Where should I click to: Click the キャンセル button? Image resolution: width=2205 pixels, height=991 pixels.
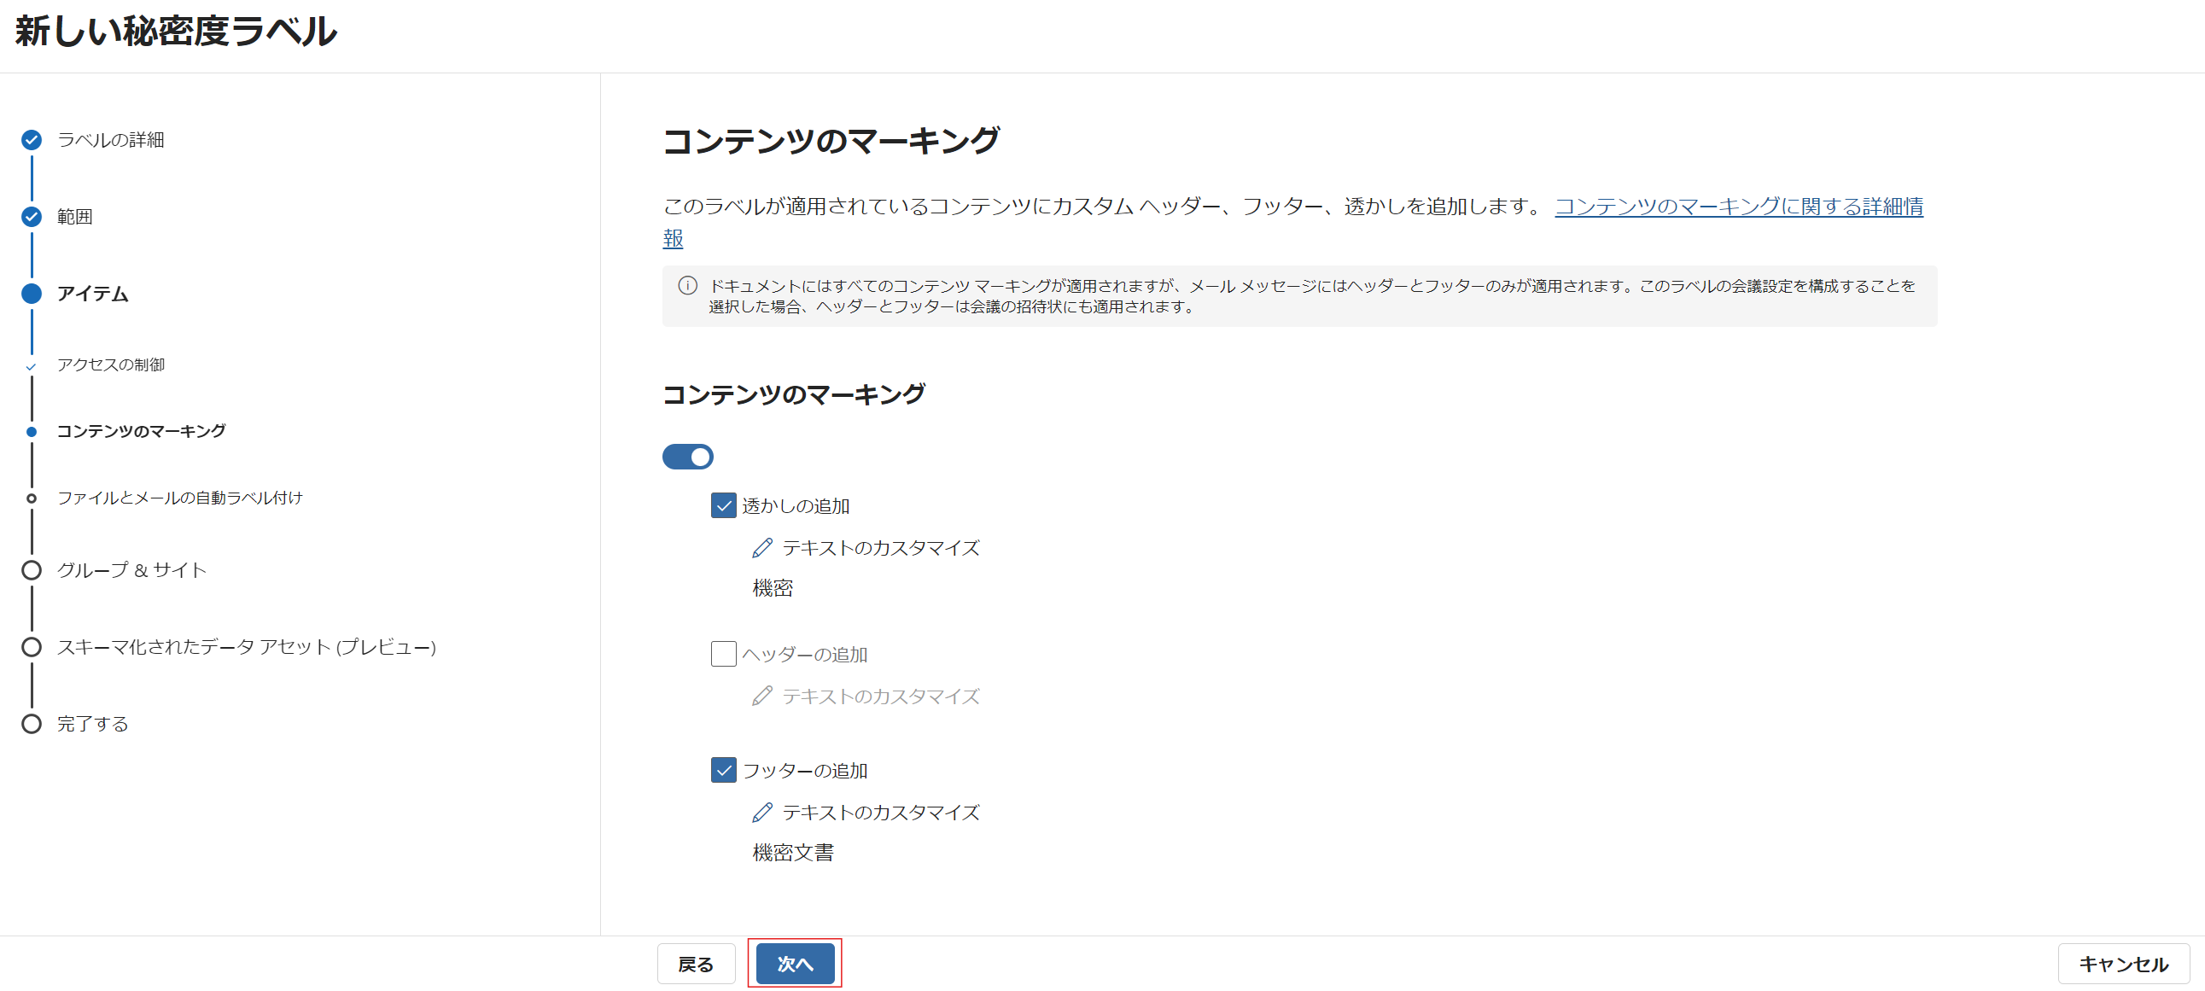pyautogui.click(x=2123, y=964)
